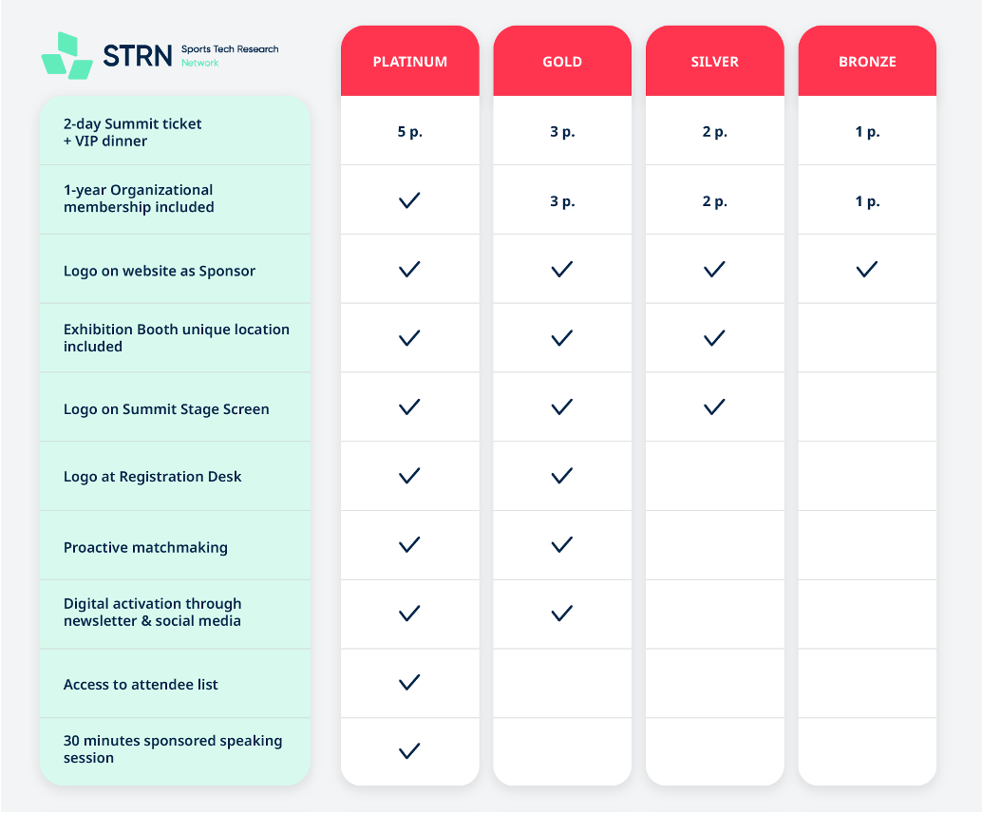
Task: Click the Platinum 5 p. ticket cell
Action: (409, 132)
